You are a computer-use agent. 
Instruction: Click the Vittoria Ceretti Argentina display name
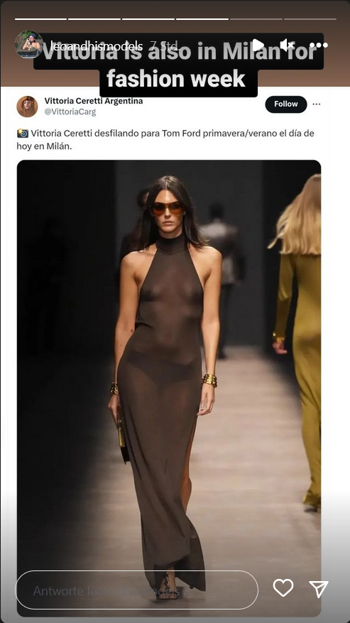click(x=94, y=101)
